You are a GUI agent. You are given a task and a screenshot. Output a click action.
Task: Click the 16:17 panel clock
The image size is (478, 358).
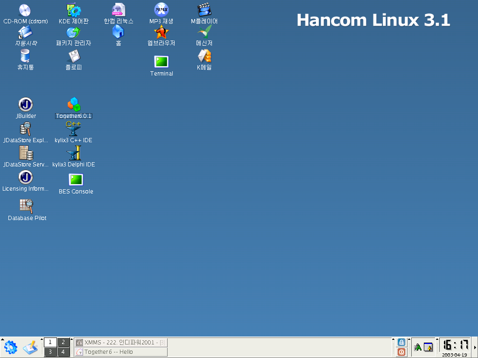pos(456,345)
